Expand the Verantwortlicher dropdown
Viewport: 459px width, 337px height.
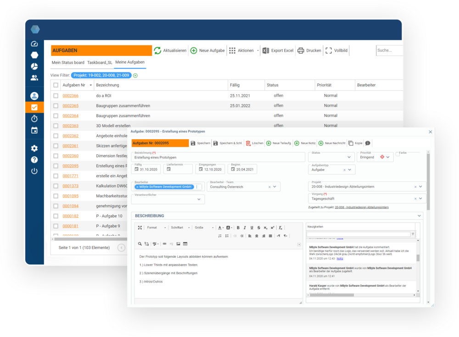coord(199,199)
